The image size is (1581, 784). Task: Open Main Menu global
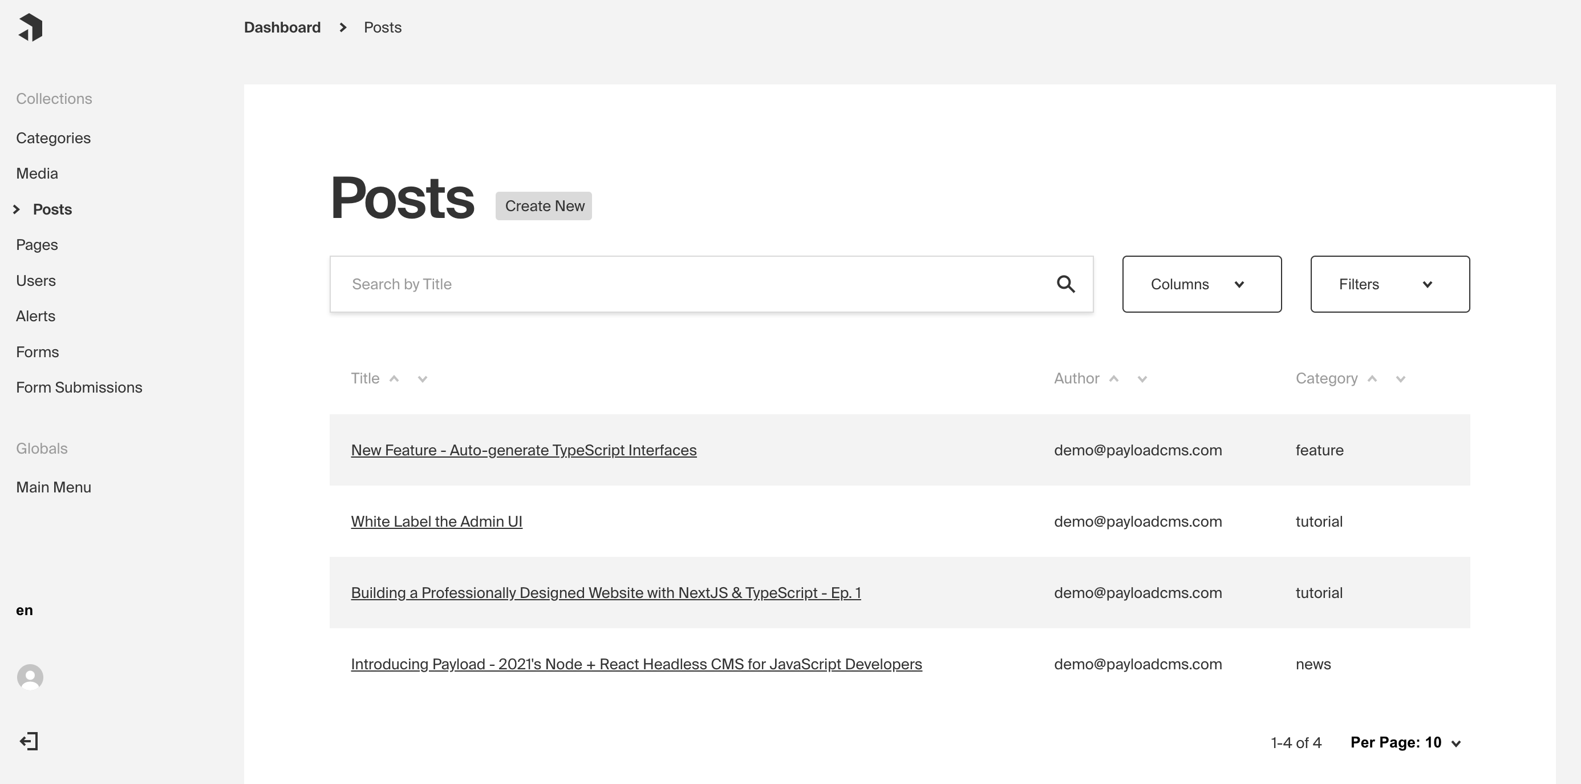[54, 487]
